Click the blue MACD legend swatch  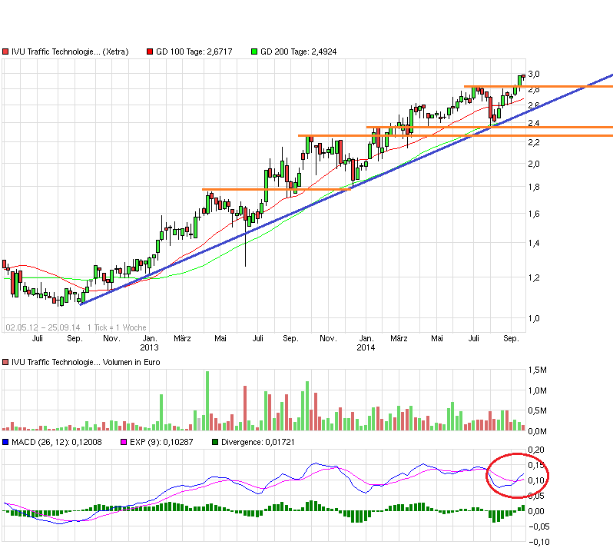(5, 442)
